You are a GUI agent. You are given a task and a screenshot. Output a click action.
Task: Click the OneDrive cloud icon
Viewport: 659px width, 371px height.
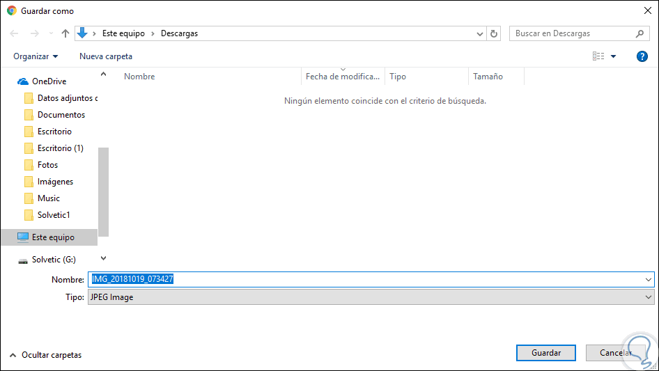pyautogui.click(x=23, y=81)
